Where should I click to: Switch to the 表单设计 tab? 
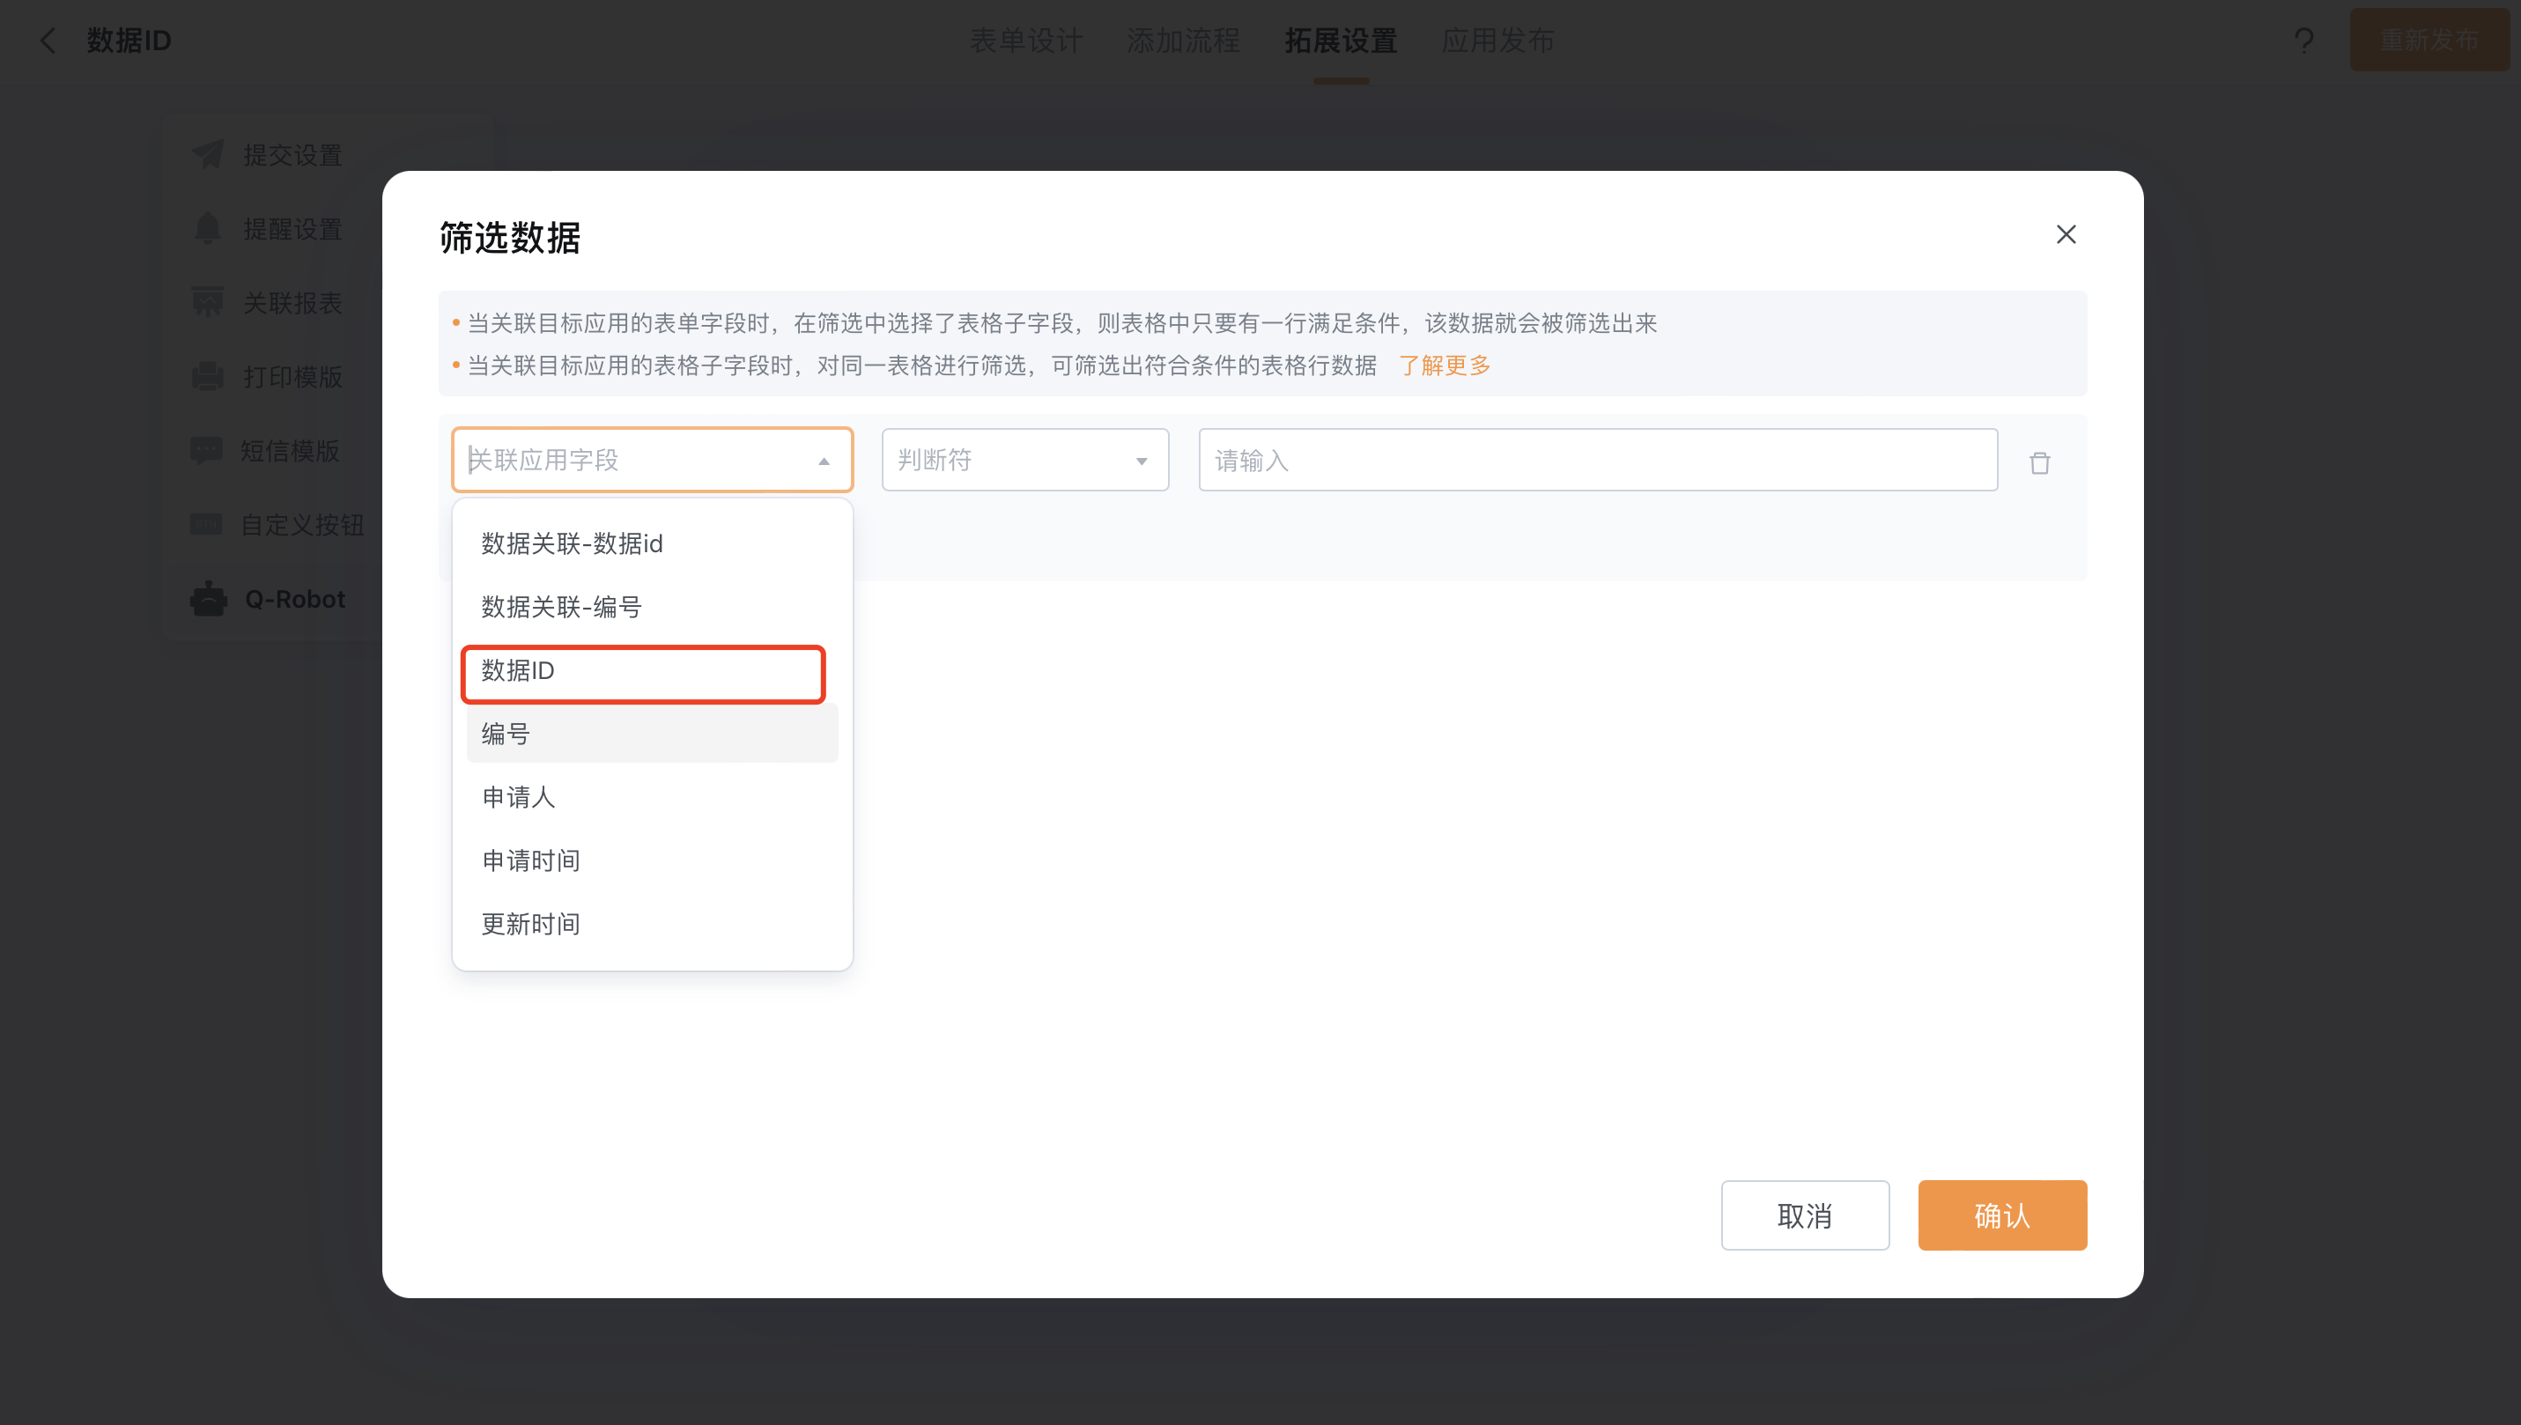[1025, 41]
